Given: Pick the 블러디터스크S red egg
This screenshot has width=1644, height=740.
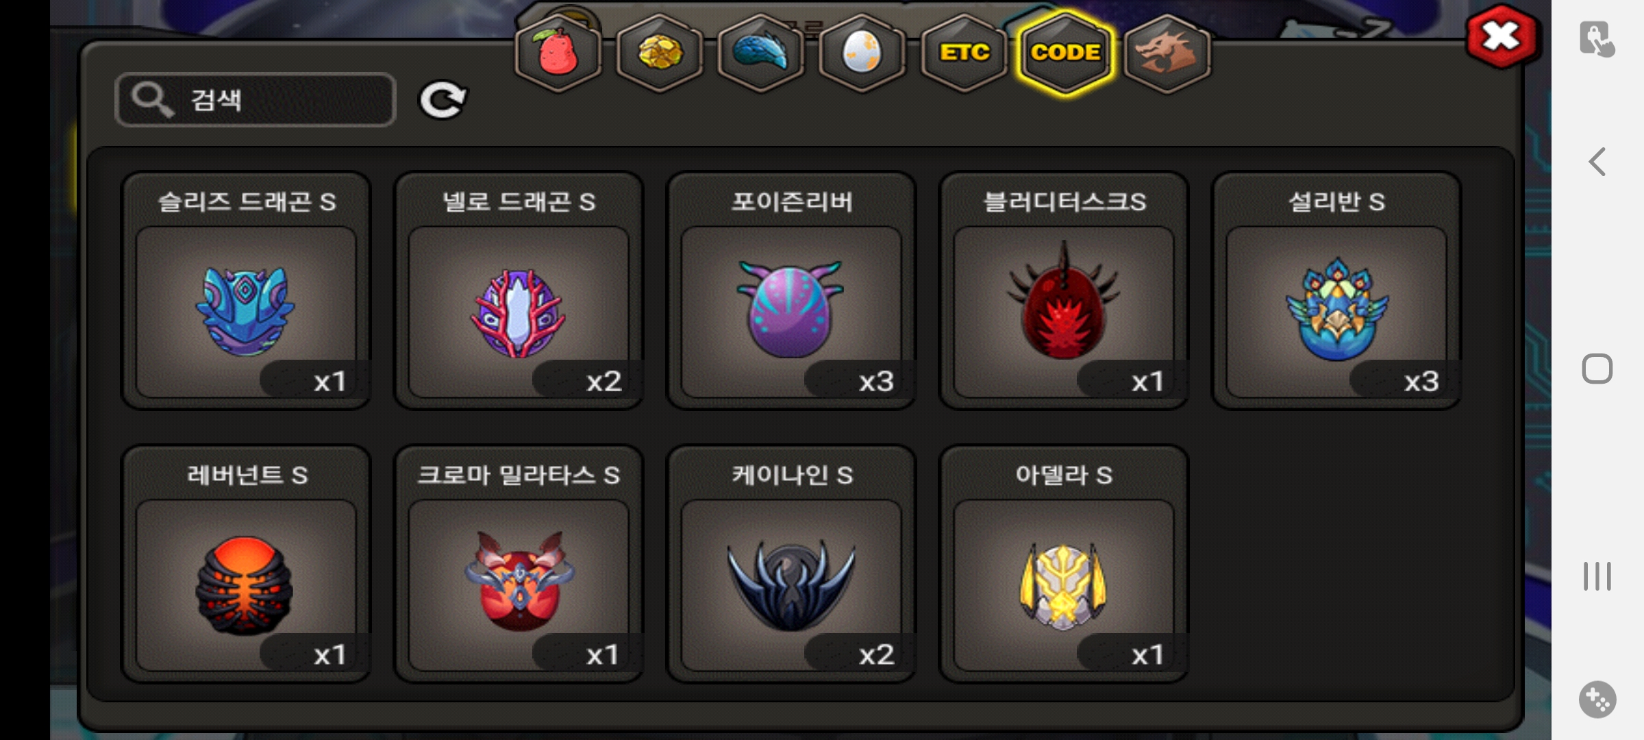Looking at the screenshot, I should point(1064,291).
